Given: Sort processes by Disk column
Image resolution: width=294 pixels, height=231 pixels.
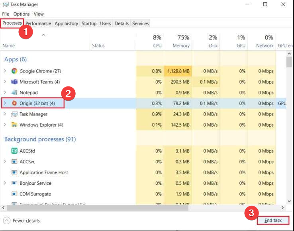Looking at the screenshot, I should 206,42.
